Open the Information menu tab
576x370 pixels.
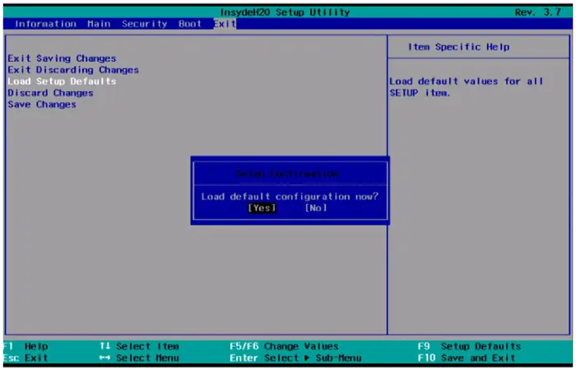(45, 24)
